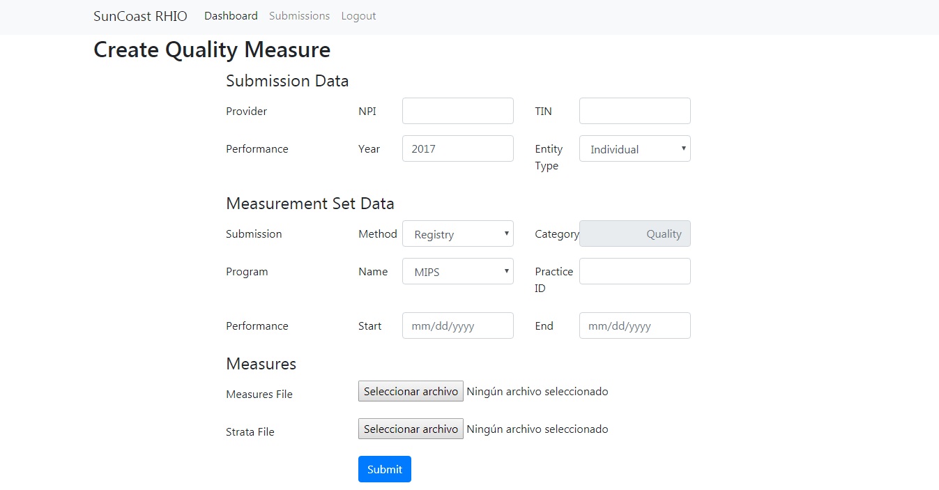Open the Submissions nav item
This screenshot has height=490, width=939.
pos(299,15)
